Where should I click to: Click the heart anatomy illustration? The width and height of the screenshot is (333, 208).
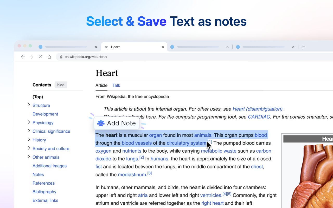(x=312, y=175)
